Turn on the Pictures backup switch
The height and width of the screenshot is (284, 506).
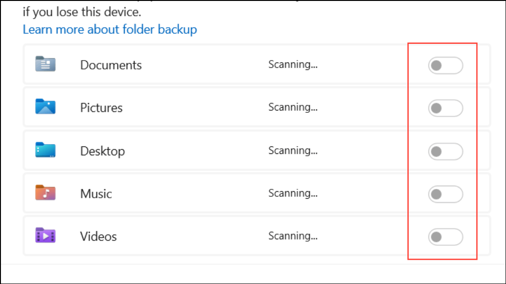pyautogui.click(x=445, y=108)
